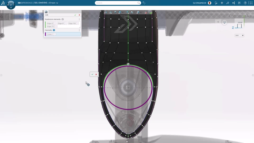Open Subdivision elements options menu dots
254x143 pixels.
tap(79, 19)
